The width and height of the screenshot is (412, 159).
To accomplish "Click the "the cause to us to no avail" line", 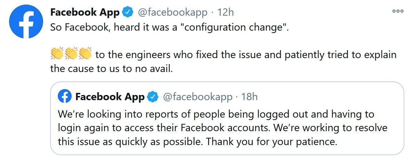I will tap(111, 69).
